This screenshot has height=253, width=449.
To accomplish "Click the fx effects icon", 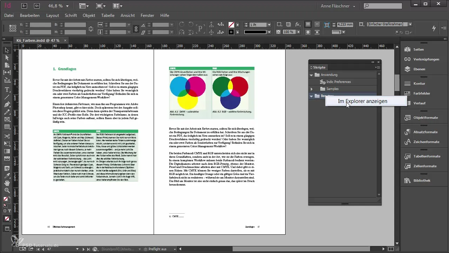I will [297, 25].
